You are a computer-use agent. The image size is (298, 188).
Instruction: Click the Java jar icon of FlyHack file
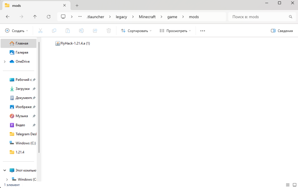pyautogui.click(x=58, y=43)
